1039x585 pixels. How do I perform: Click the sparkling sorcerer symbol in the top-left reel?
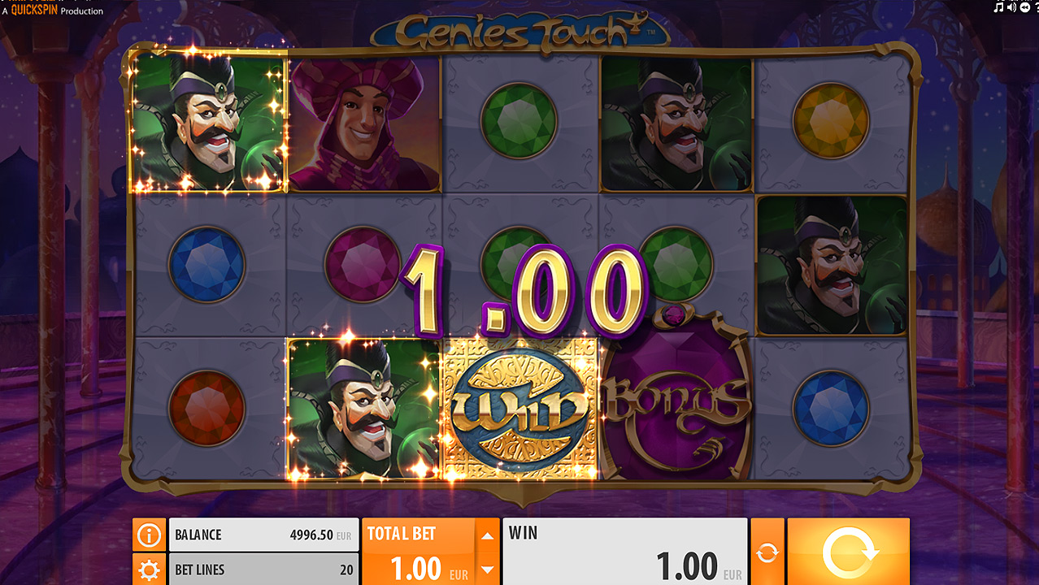[x=208, y=122]
